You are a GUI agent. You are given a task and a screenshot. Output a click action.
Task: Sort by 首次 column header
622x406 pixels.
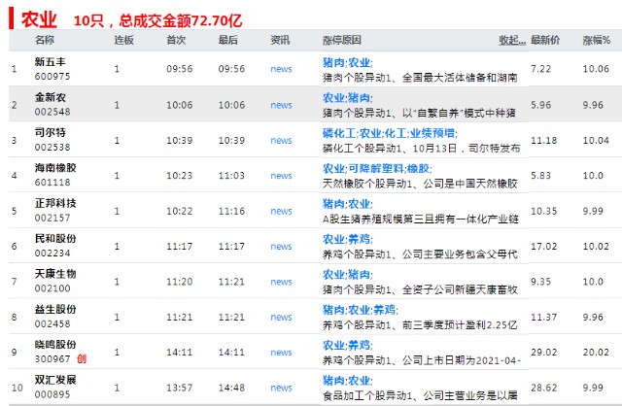click(x=176, y=40)
